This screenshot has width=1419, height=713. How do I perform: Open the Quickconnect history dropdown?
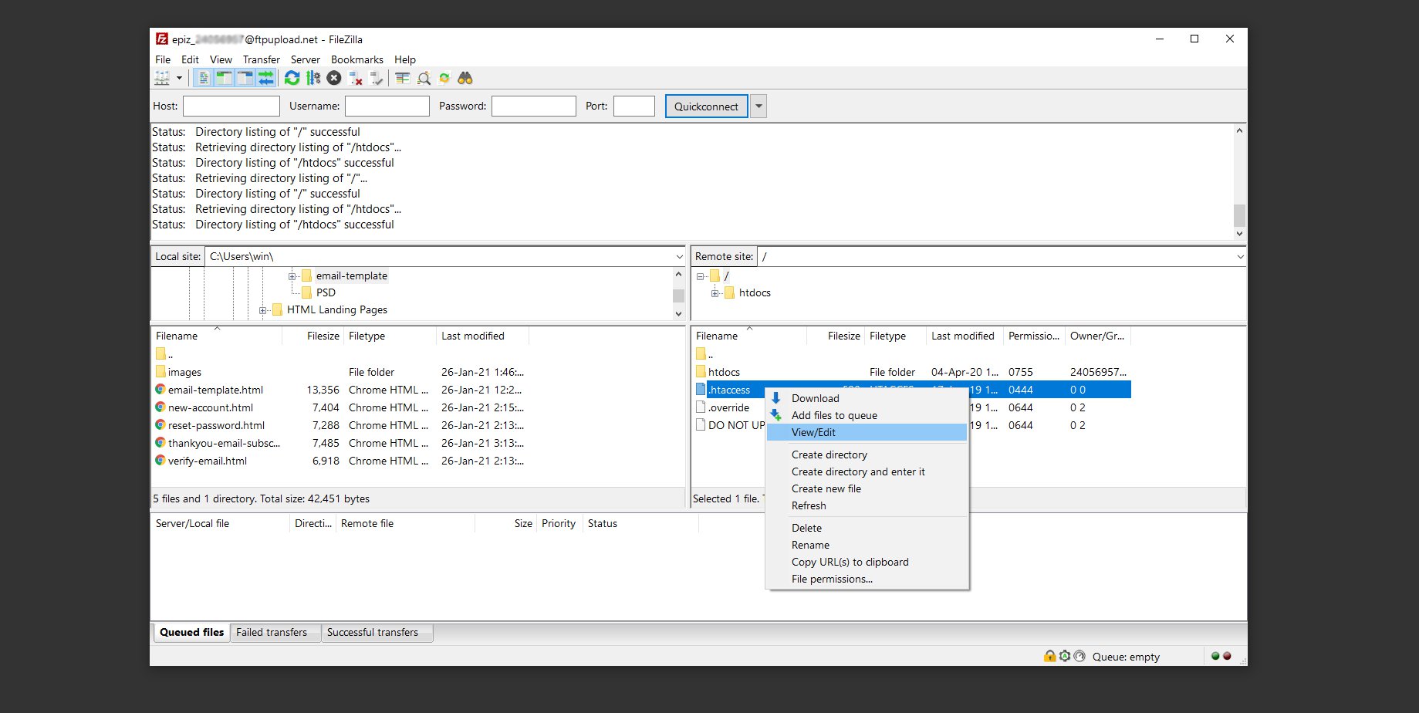pyautogui.click(x=758, y=106)
